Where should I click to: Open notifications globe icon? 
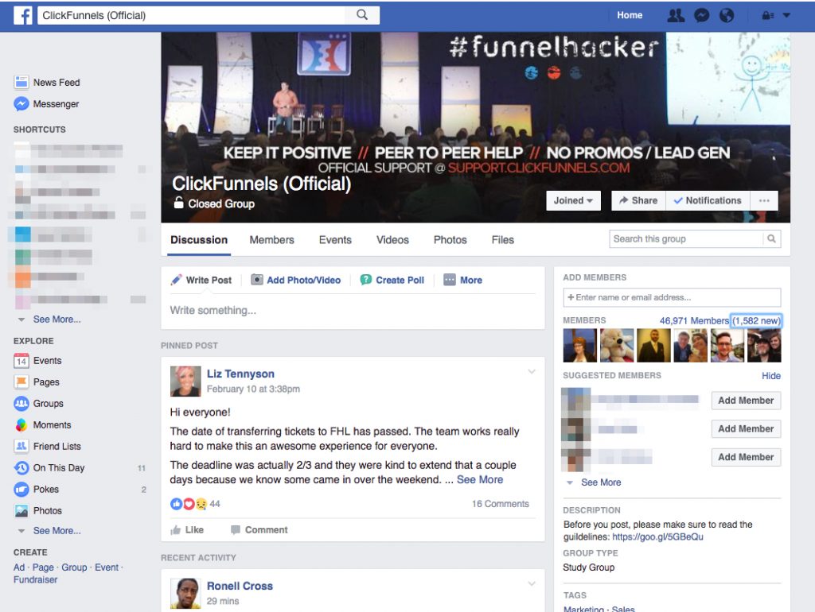point(725,15)
